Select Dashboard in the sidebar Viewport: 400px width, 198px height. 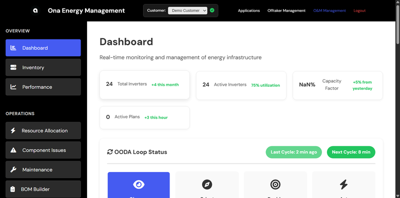point(43,48)
